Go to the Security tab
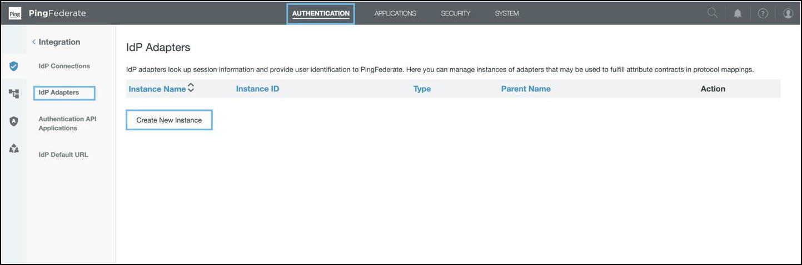Image resolution: width=802 pixels, height=265 pixels. (x=455, y=13)
